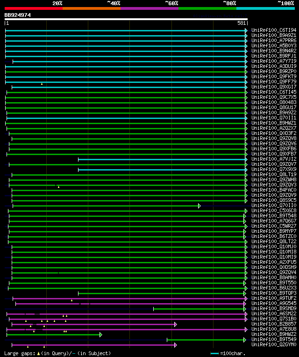299x357 pixels.
Task: Select the UniRef100_B9A9Z2 label
Action: coord(274,113)
